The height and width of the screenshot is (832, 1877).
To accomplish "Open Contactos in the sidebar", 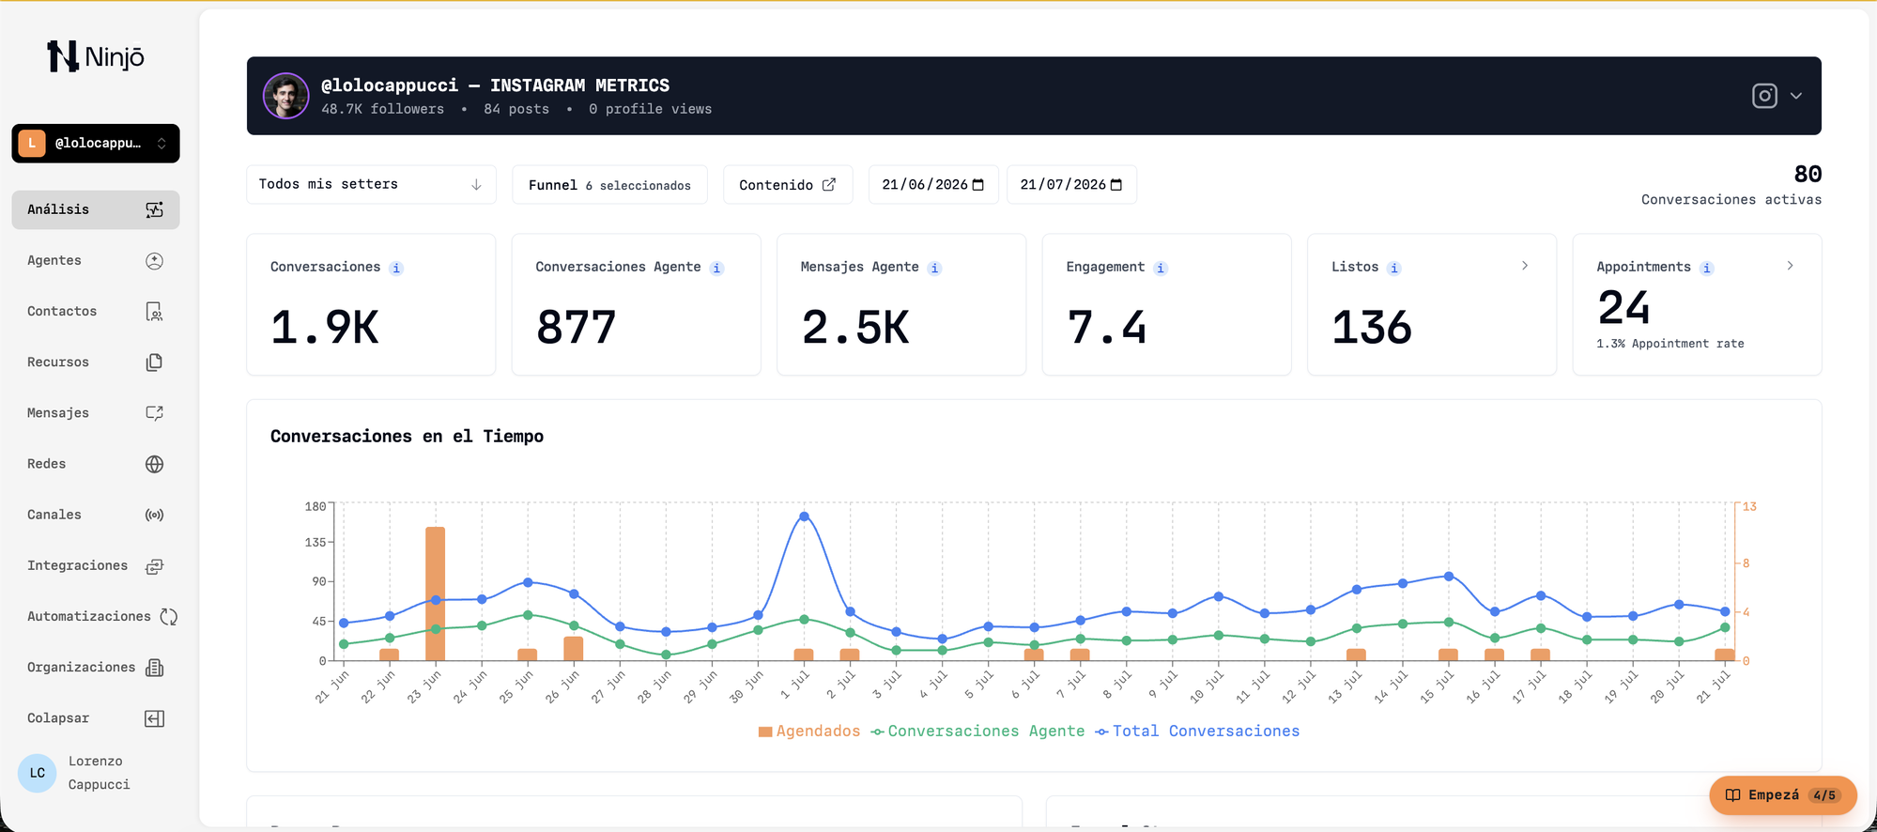I will click(x=95, y=312).
